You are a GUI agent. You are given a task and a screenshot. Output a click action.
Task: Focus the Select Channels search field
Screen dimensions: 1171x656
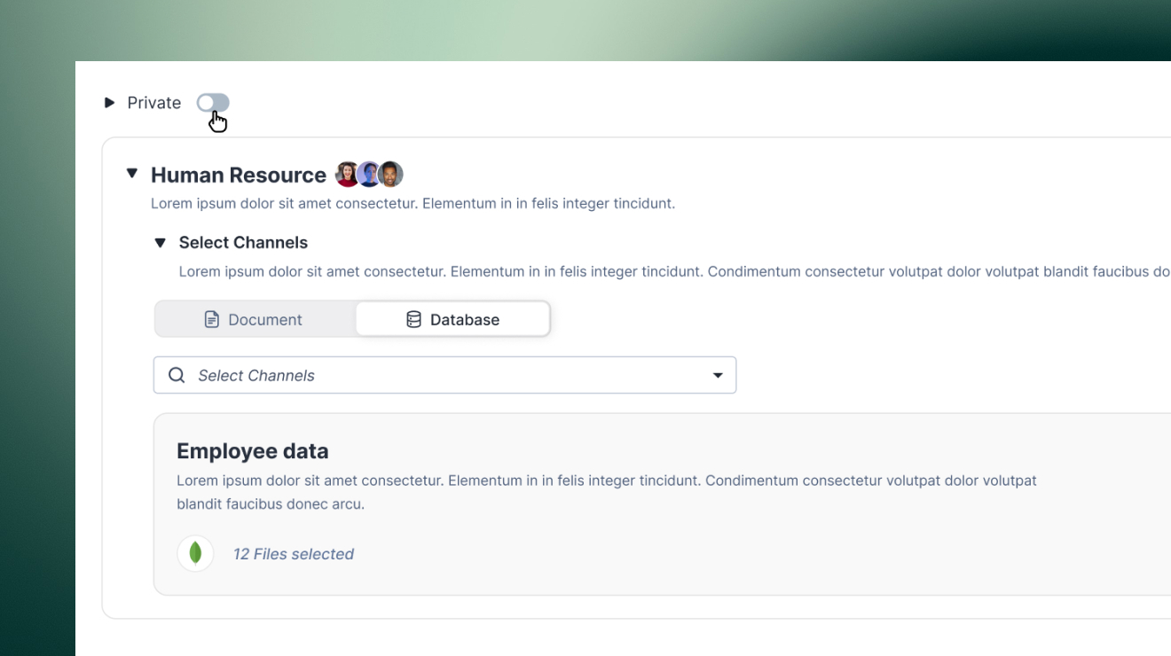tap(444, 375)
